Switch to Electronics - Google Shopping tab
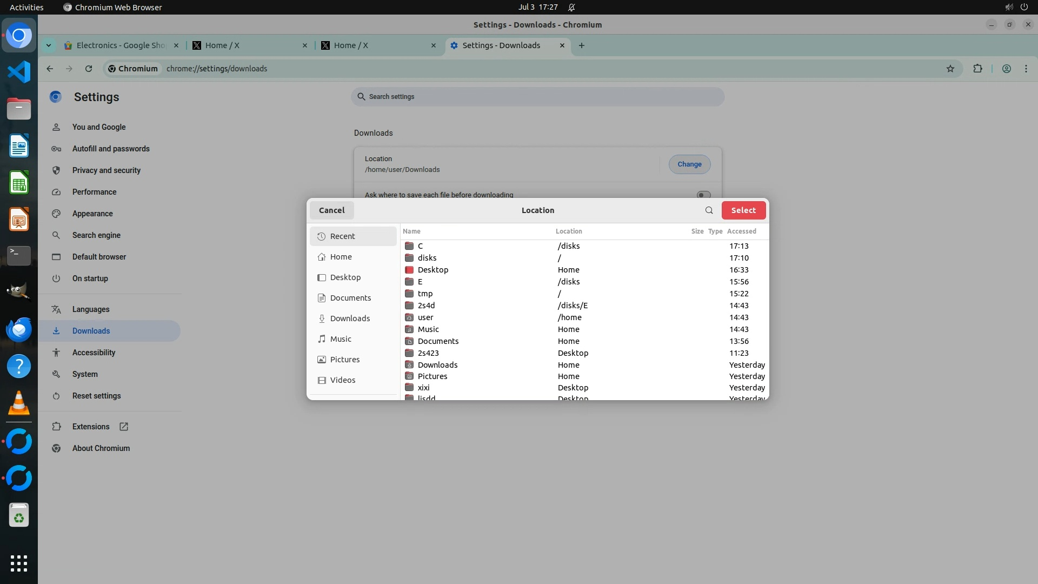The height and width of the screenshot is (584, 1038). coord(121,45)
